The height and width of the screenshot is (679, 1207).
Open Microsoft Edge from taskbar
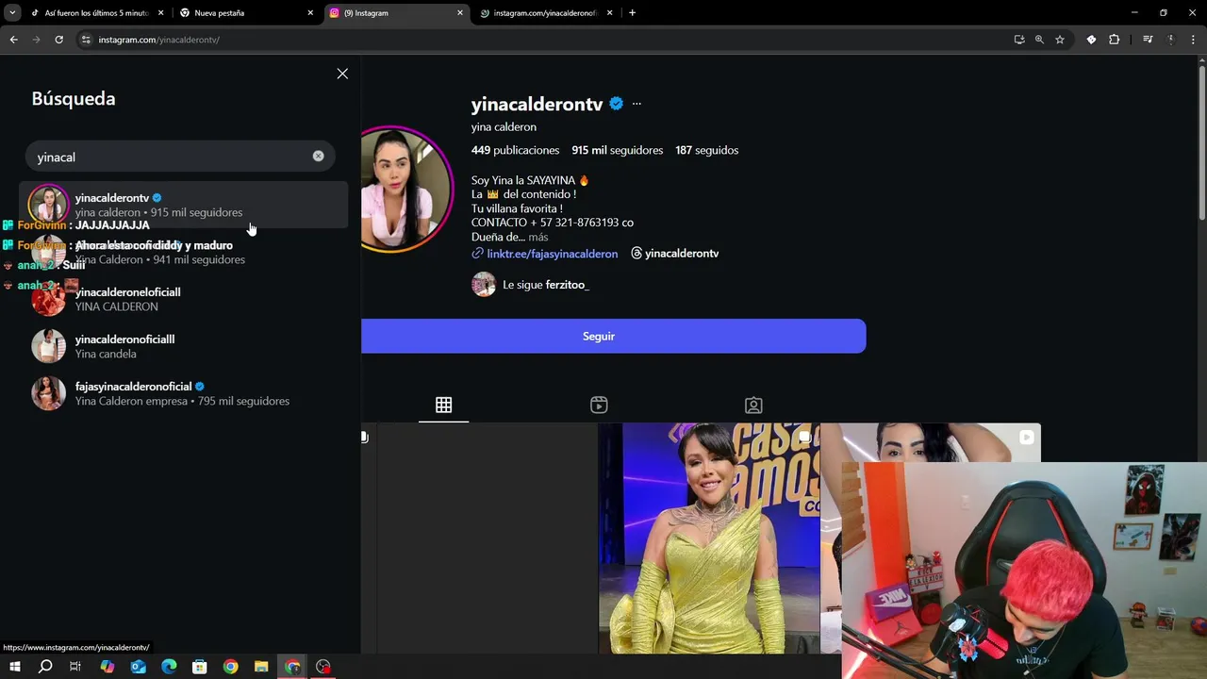coord(169,667)
